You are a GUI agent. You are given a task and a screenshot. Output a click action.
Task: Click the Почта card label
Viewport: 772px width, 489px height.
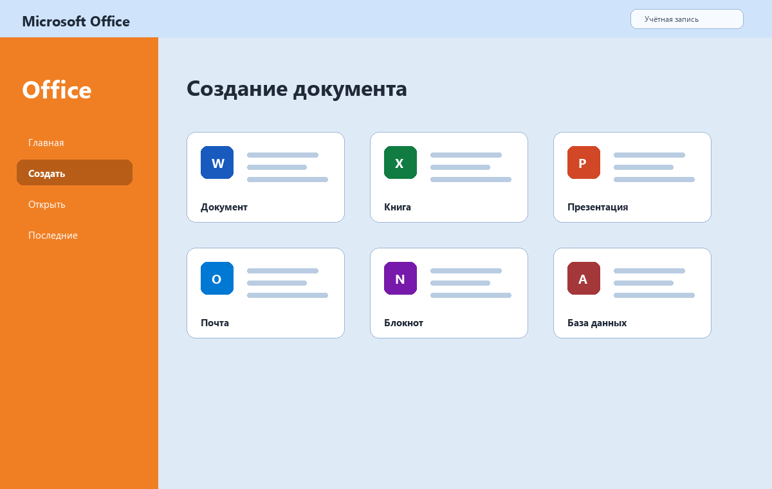click(x=215, y=323)
